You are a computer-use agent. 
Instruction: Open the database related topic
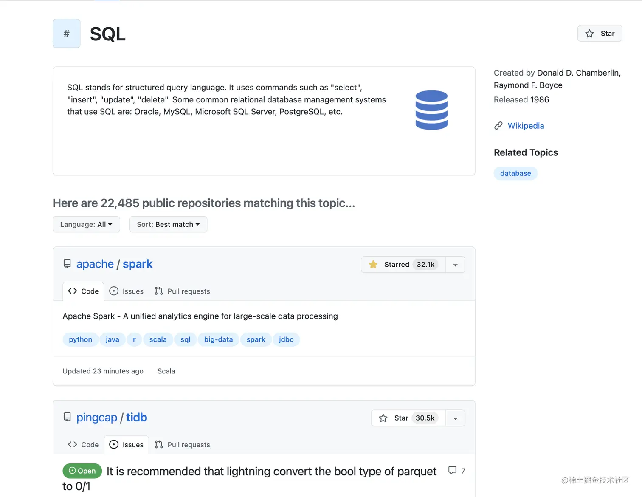515,173
